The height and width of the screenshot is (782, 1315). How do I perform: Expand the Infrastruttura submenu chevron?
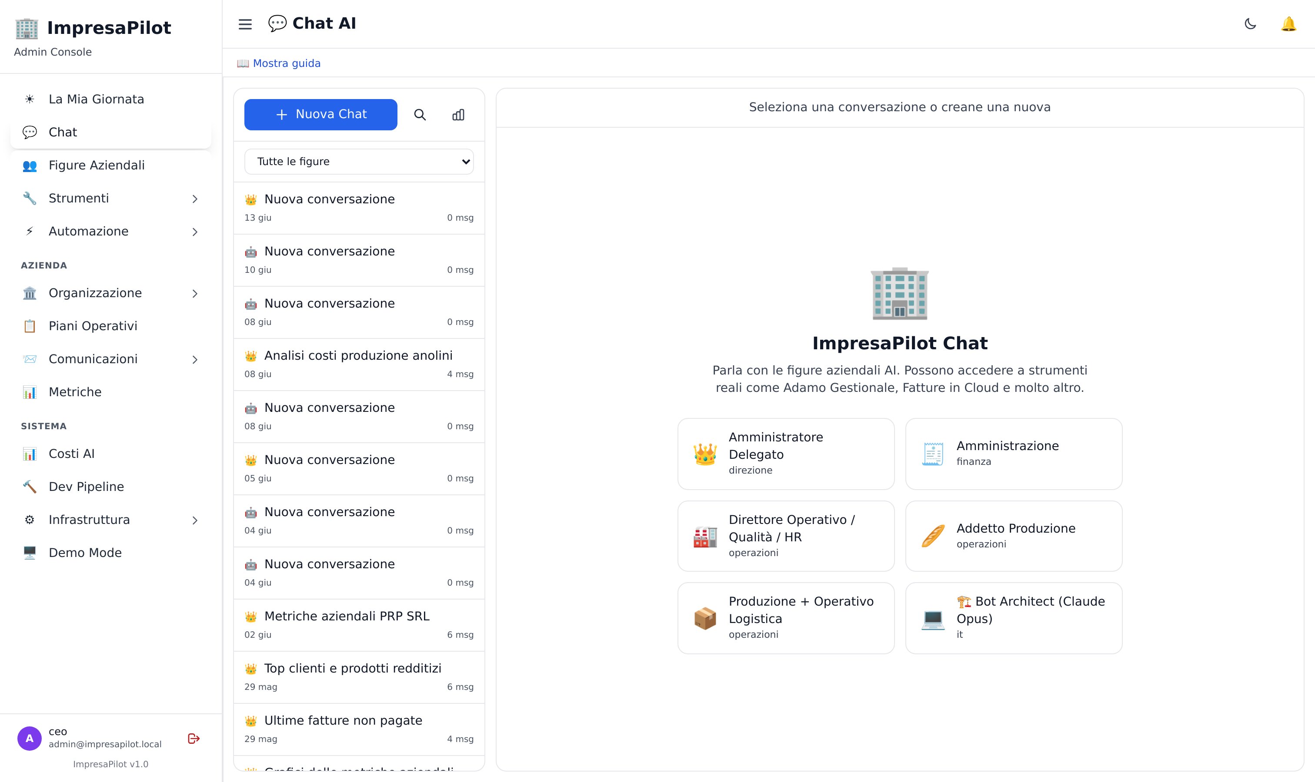tap(195, 520)
